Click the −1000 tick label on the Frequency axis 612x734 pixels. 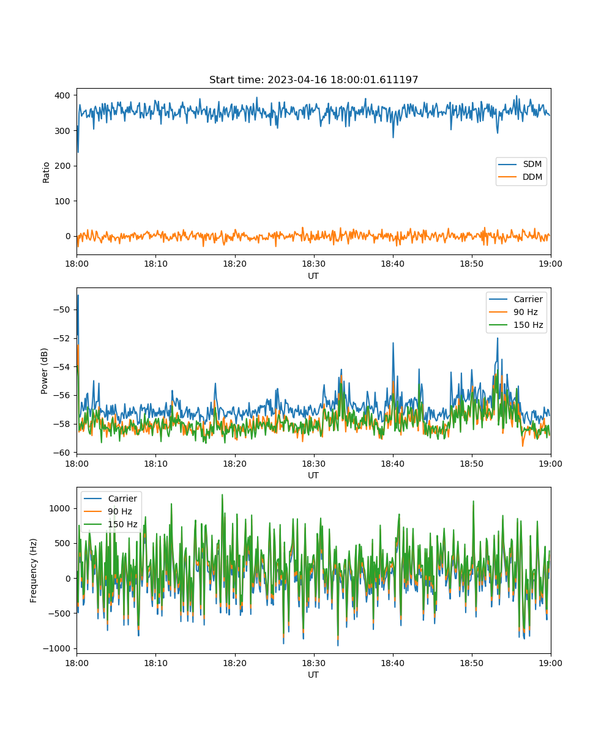57,648
